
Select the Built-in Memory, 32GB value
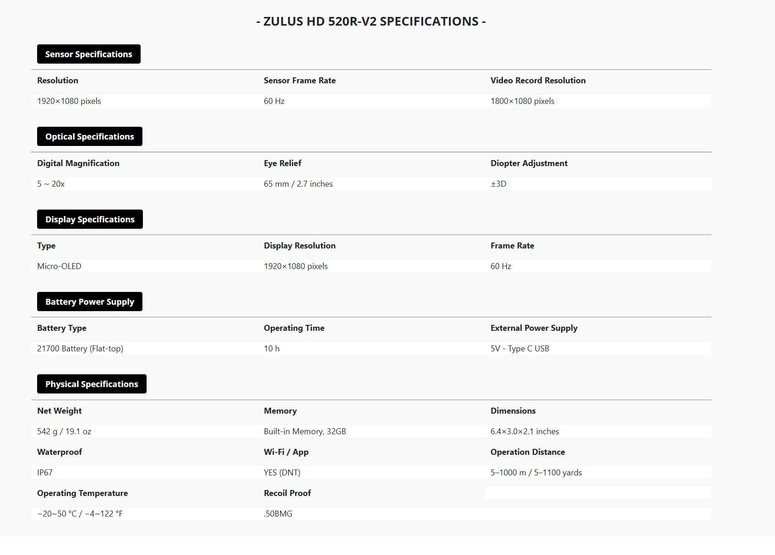click(x=305, y=431)
